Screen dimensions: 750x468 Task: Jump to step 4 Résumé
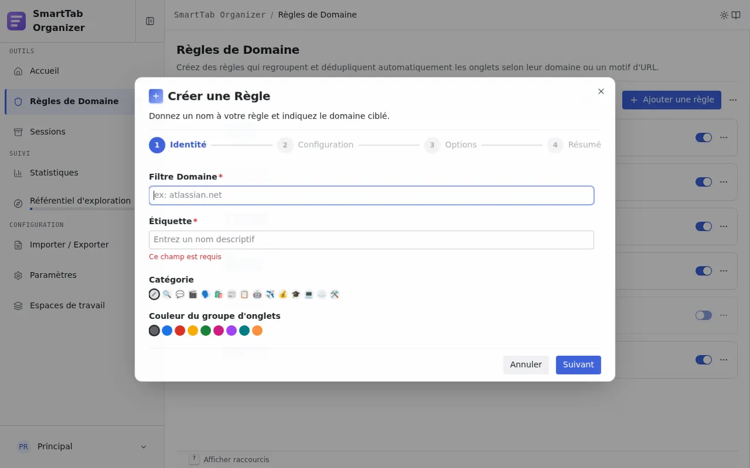pyautogui.click(x=574, y=144)
